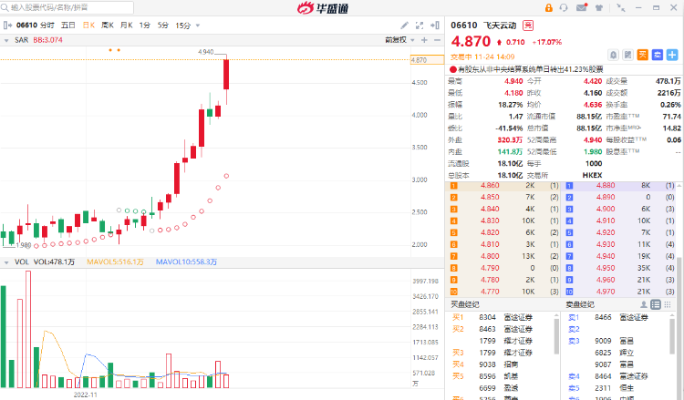The height and width of the screenshot is (400, 684).
Task: Click the 买盘经纪 header
Action: click(465, 304)
